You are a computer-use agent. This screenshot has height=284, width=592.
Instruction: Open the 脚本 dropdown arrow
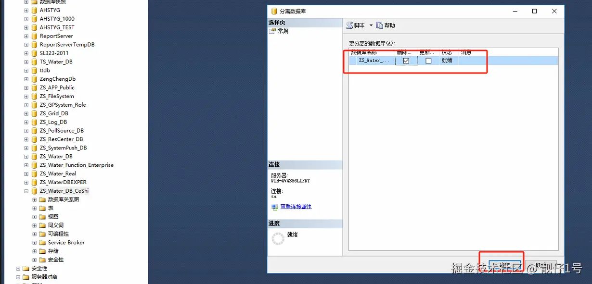371,25
